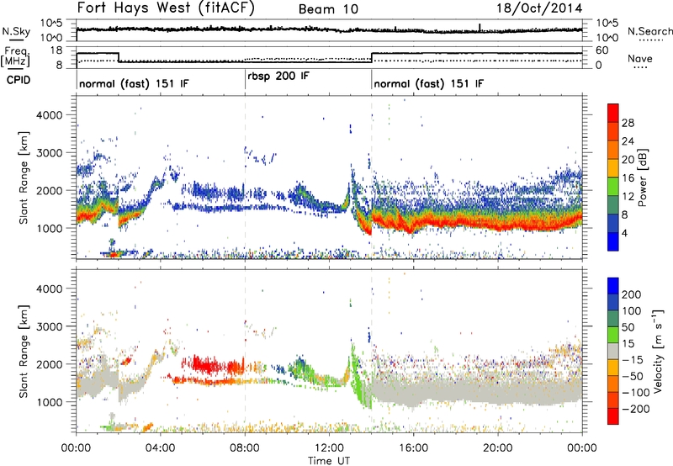
Task: Click the '1000' tick of the power panel
Action: 49,228
